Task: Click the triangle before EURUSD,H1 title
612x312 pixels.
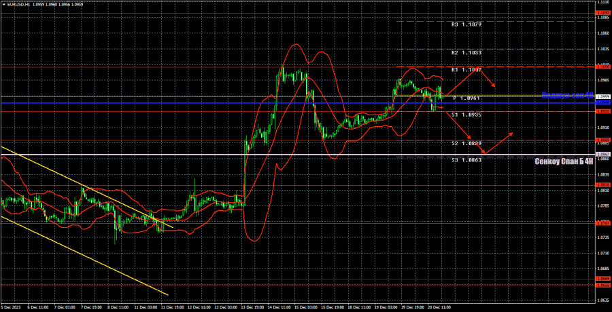Action: tap(4, 3)
